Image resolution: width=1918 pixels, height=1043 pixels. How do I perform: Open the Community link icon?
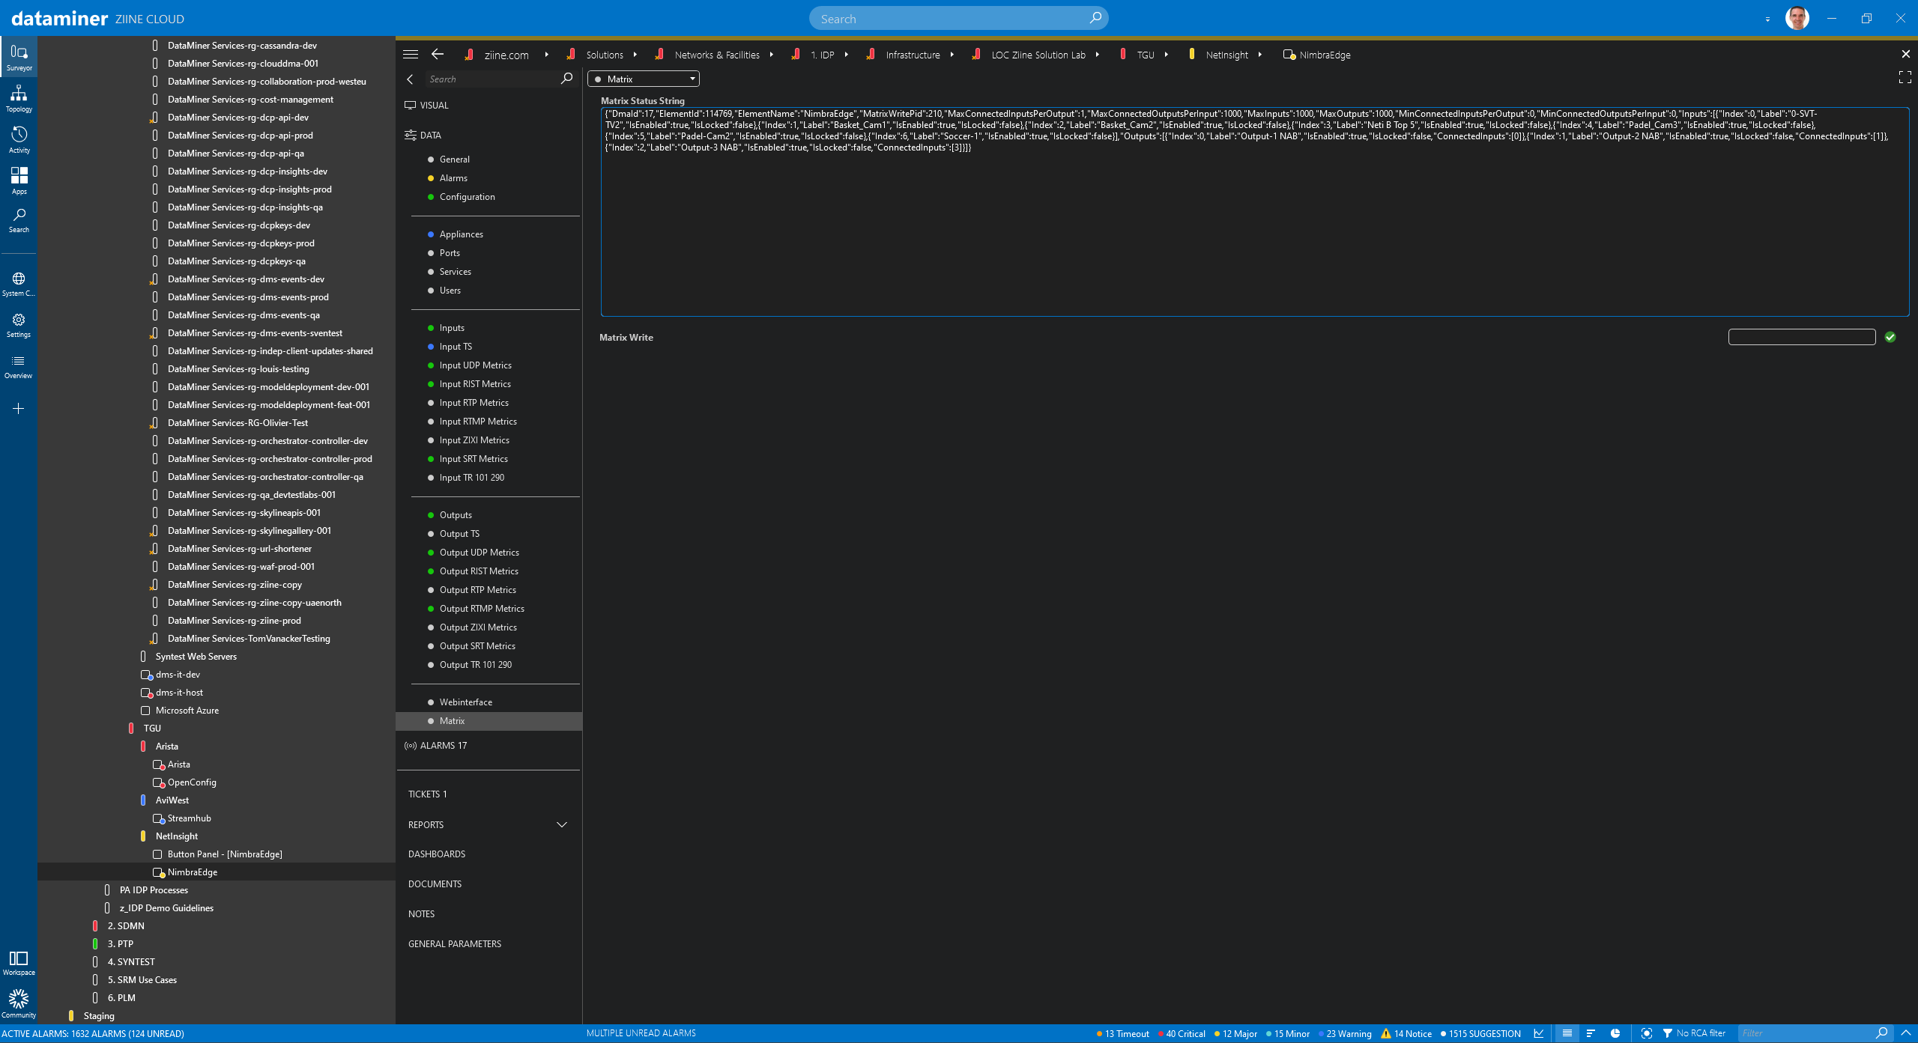(19, 1003)
